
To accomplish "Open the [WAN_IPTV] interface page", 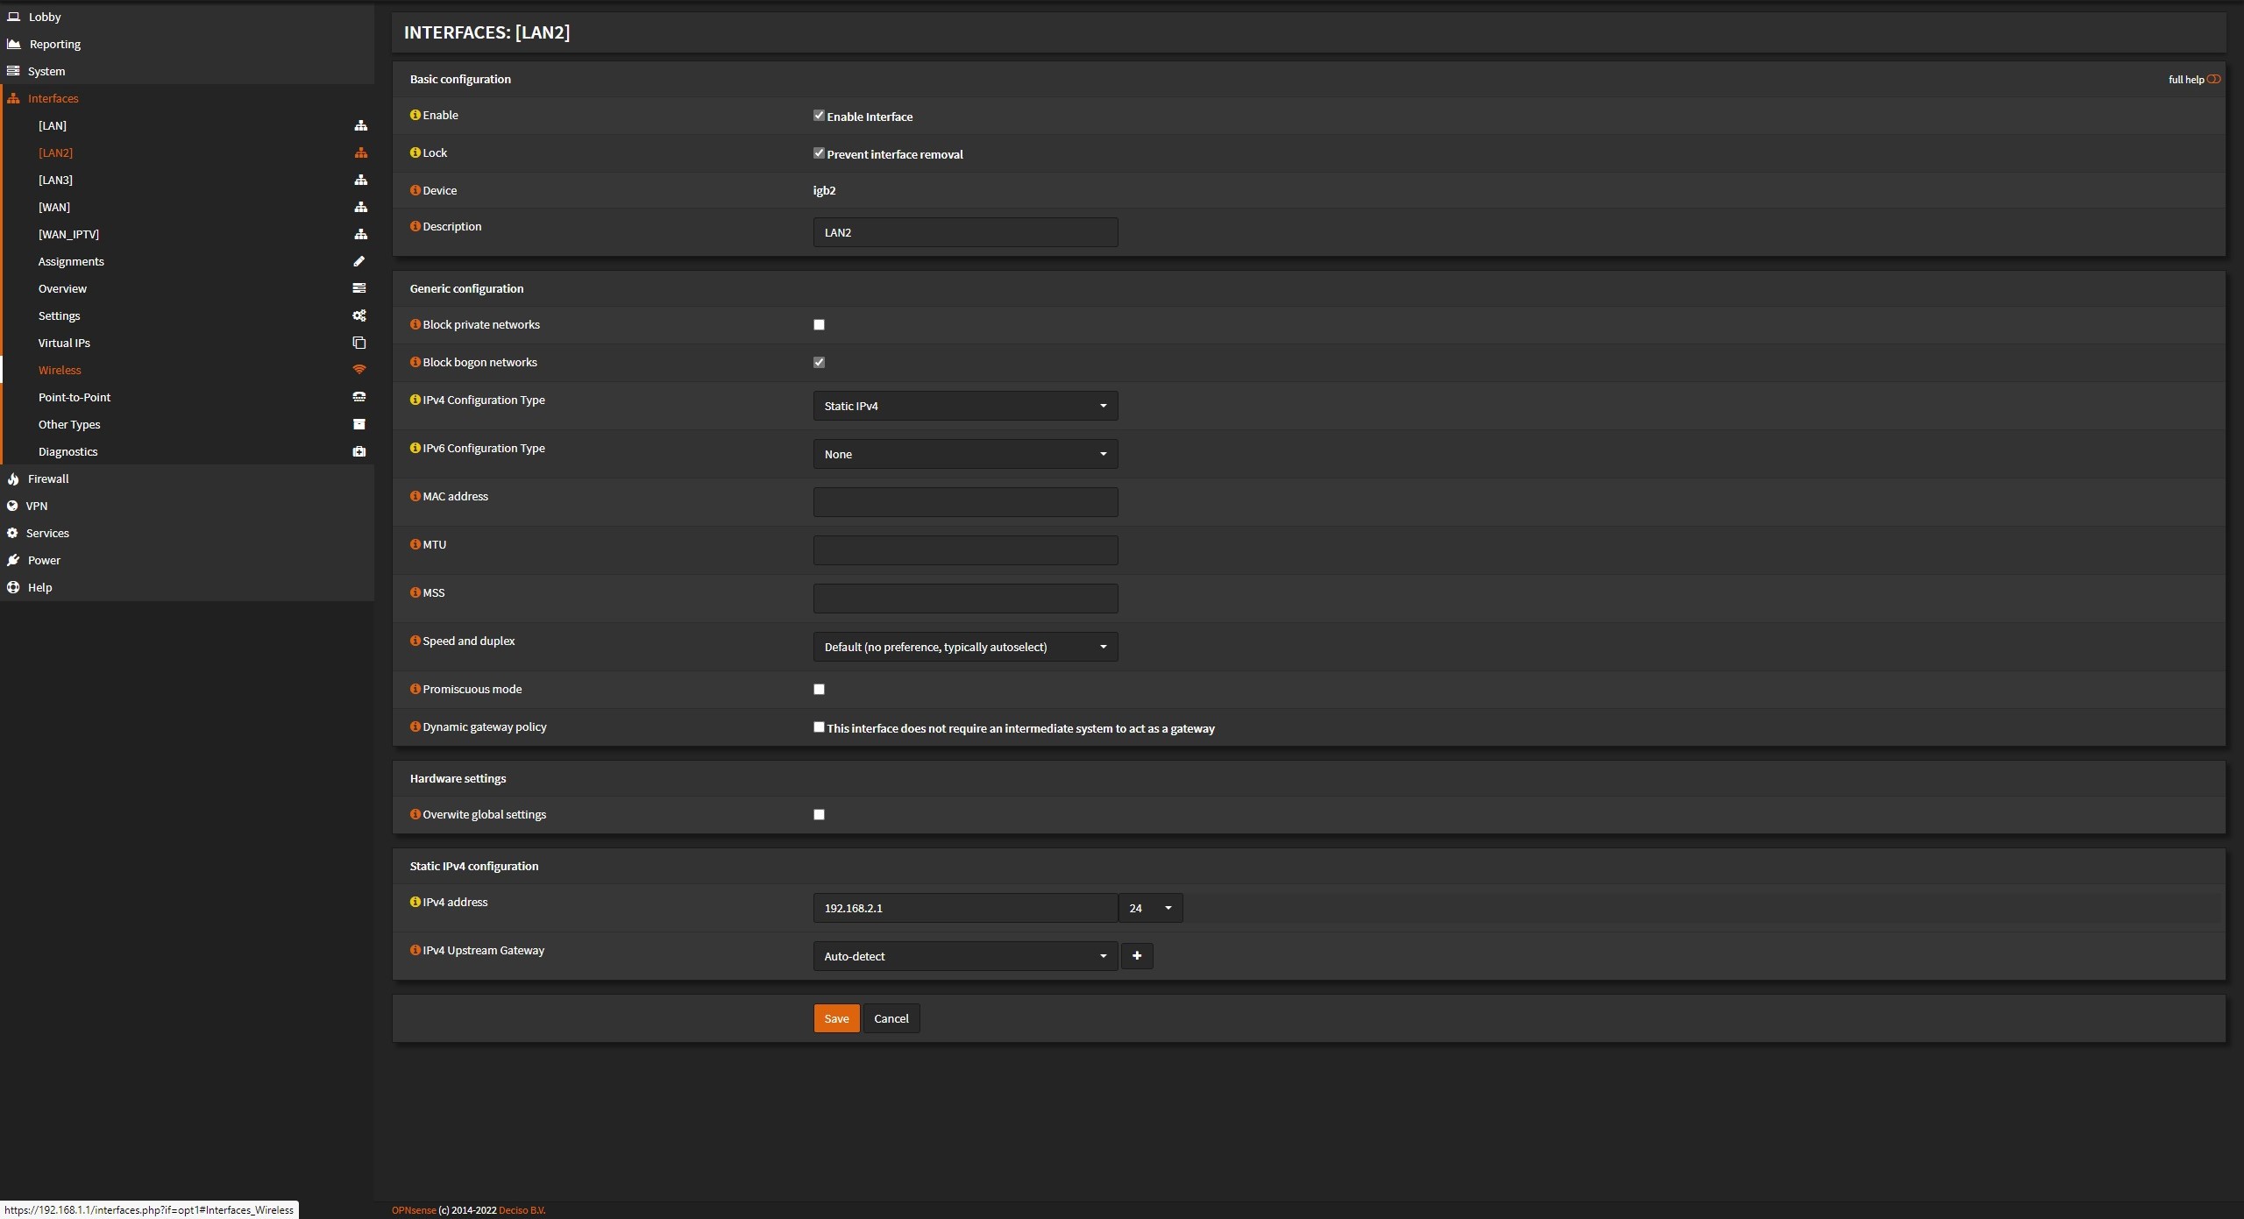I will (x=68, y=234).
